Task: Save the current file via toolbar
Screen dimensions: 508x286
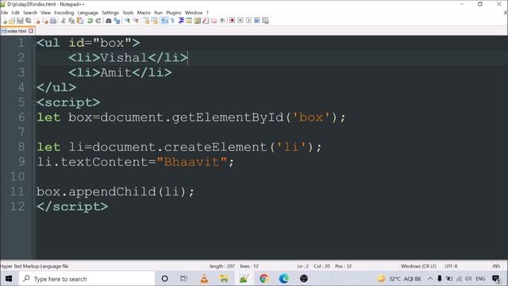Action: point(20,21)
